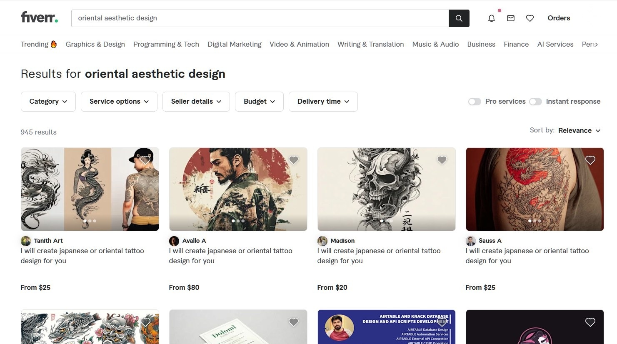Favorite the dark pink logo gig
The width and height of the screenshot is (617, 344).
pos(590,322)
